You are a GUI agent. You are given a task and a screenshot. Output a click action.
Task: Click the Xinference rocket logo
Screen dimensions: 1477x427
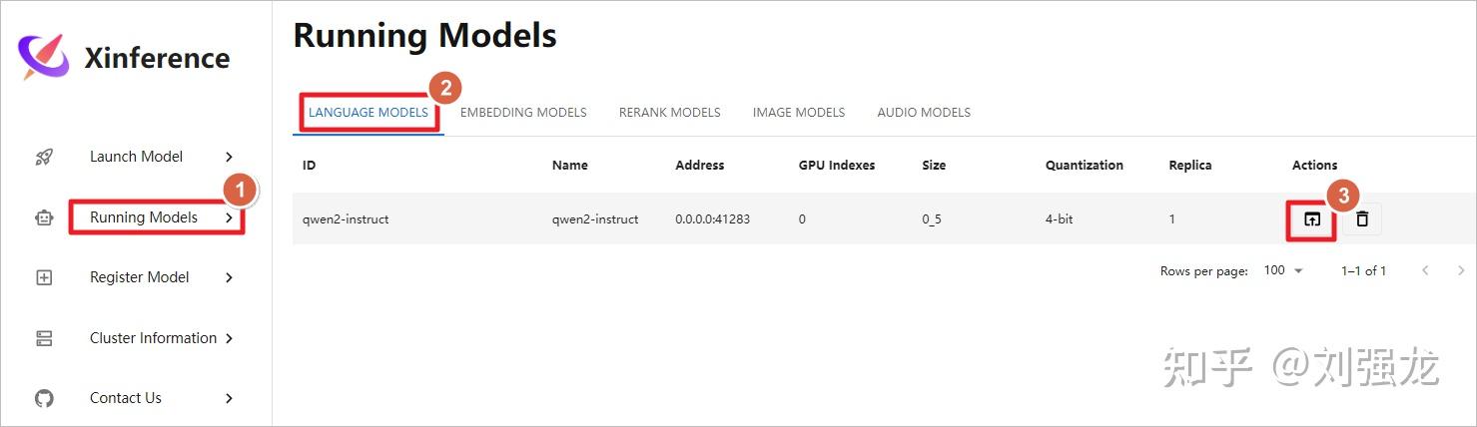point(44,57)
